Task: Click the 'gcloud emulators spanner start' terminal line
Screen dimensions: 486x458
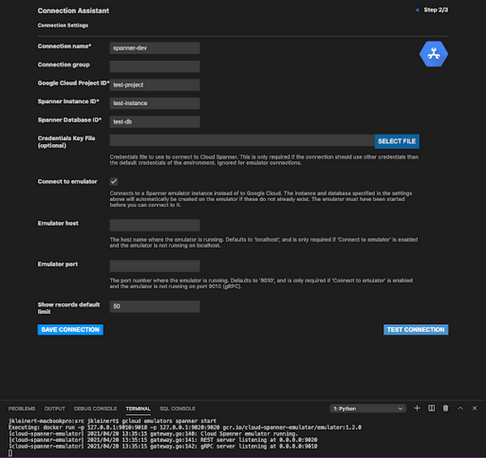Action: tap(113, 421)
